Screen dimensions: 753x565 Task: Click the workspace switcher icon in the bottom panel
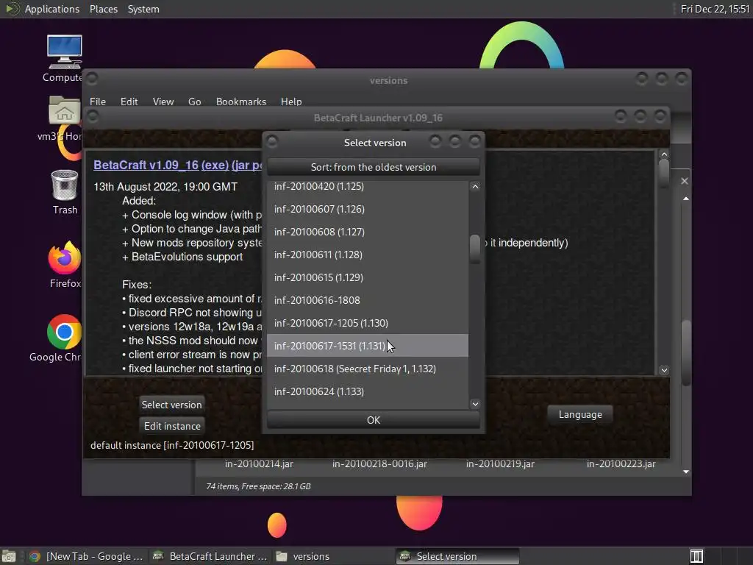[696, 556]
